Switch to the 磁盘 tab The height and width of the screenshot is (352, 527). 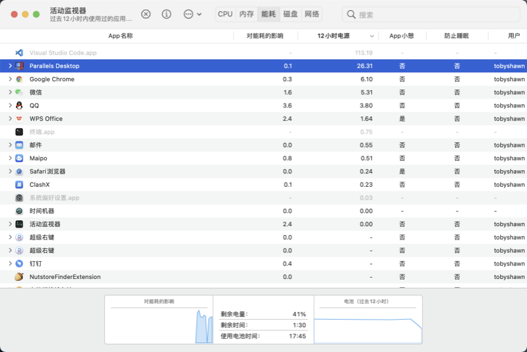(x=290, y=14)
